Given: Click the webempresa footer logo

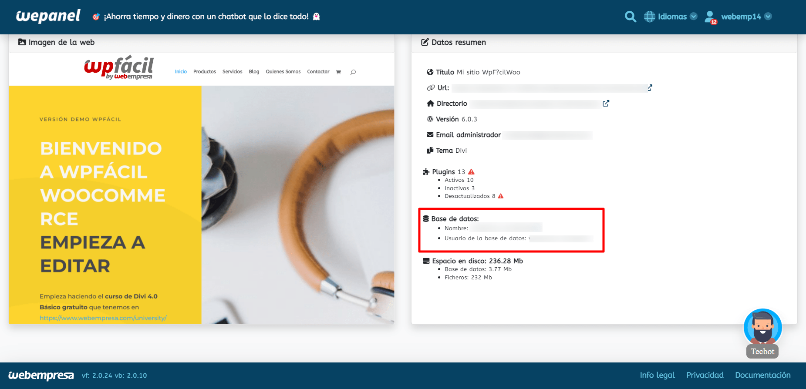Looking at the screenshot, I should coord(41,375).
